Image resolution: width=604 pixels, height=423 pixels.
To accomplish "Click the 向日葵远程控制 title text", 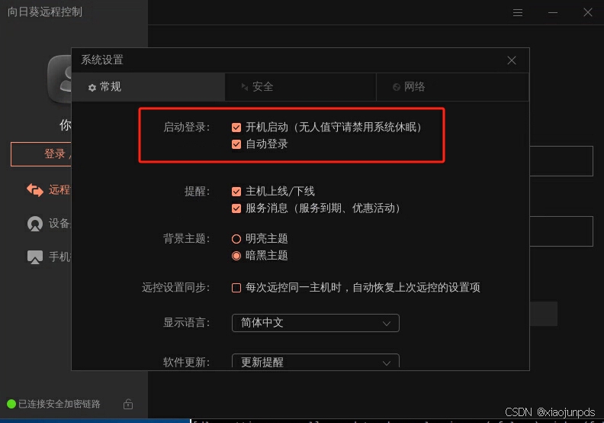I will [45, 12].
